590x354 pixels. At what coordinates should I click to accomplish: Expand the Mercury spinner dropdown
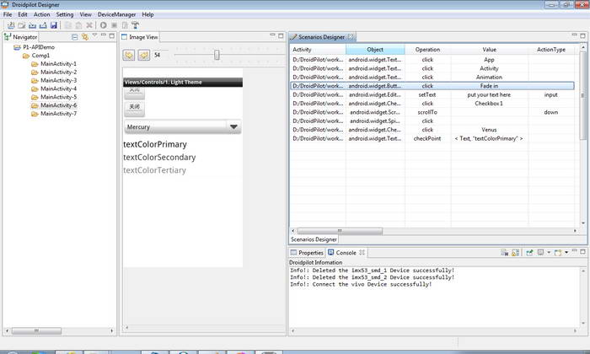pyautogui.click(x=234, y=127)
